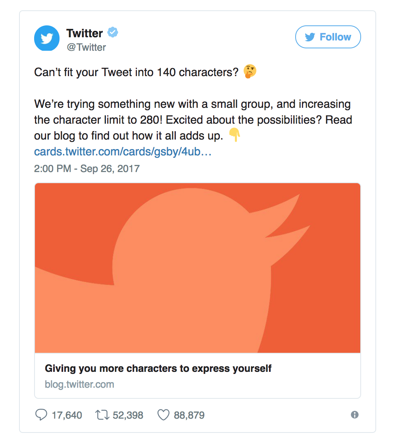Click the @Twitter handle
The width and height of the screenshot is (396, 444).
[x=86, y=48]
